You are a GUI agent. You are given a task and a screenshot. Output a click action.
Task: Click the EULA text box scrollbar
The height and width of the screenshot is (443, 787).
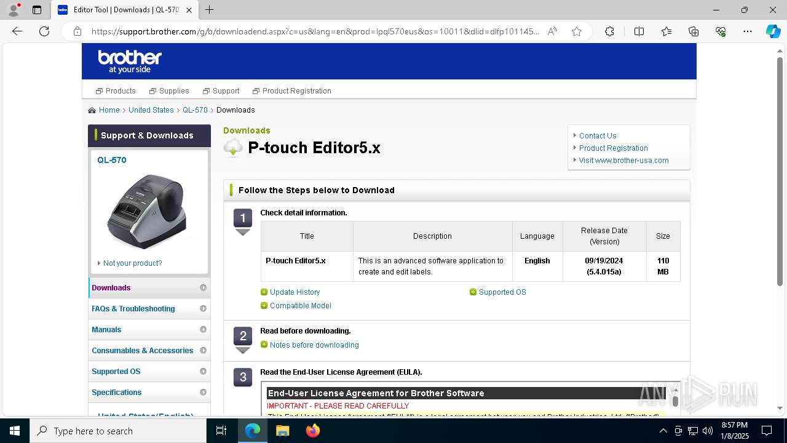tap(675, 400)
